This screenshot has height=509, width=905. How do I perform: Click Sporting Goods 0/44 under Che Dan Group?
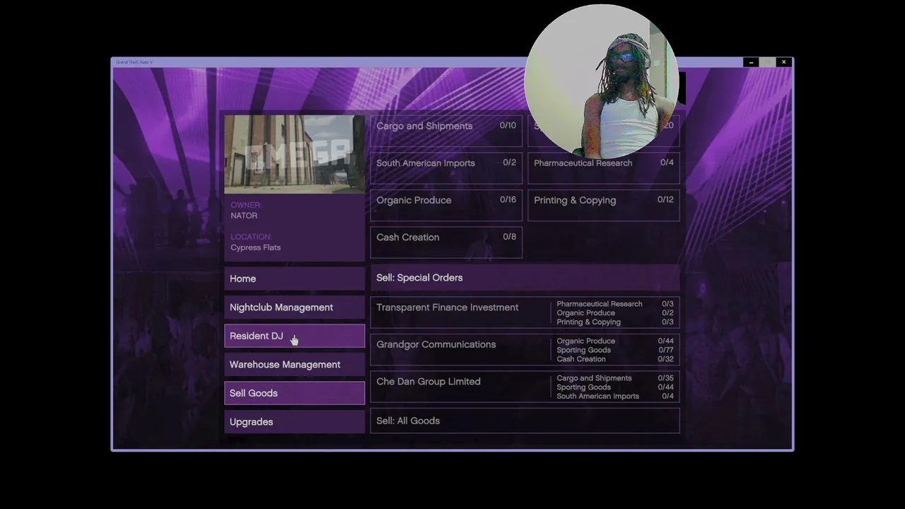615,387
